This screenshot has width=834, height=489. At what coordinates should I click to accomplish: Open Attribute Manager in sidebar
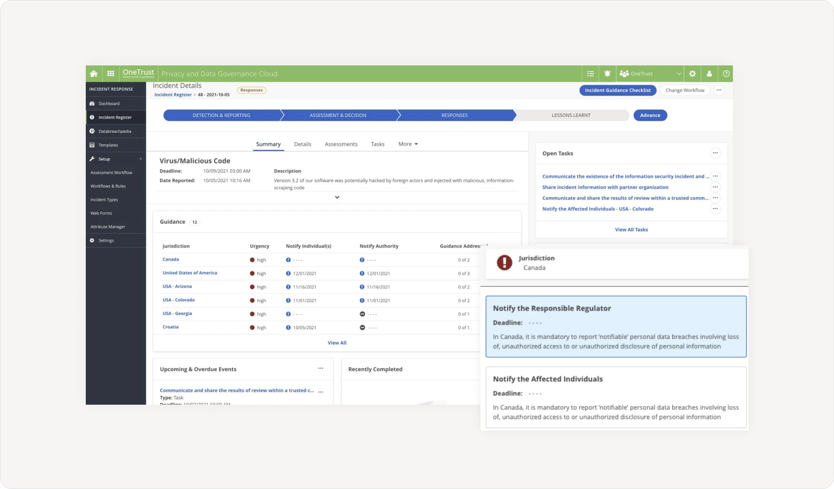(108, 227)
